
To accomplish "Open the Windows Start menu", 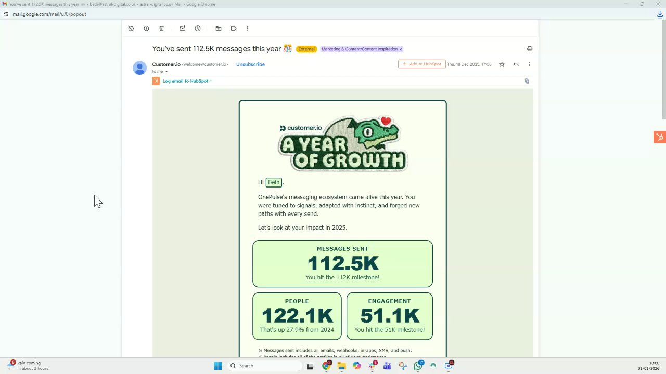I will (218, 366).
